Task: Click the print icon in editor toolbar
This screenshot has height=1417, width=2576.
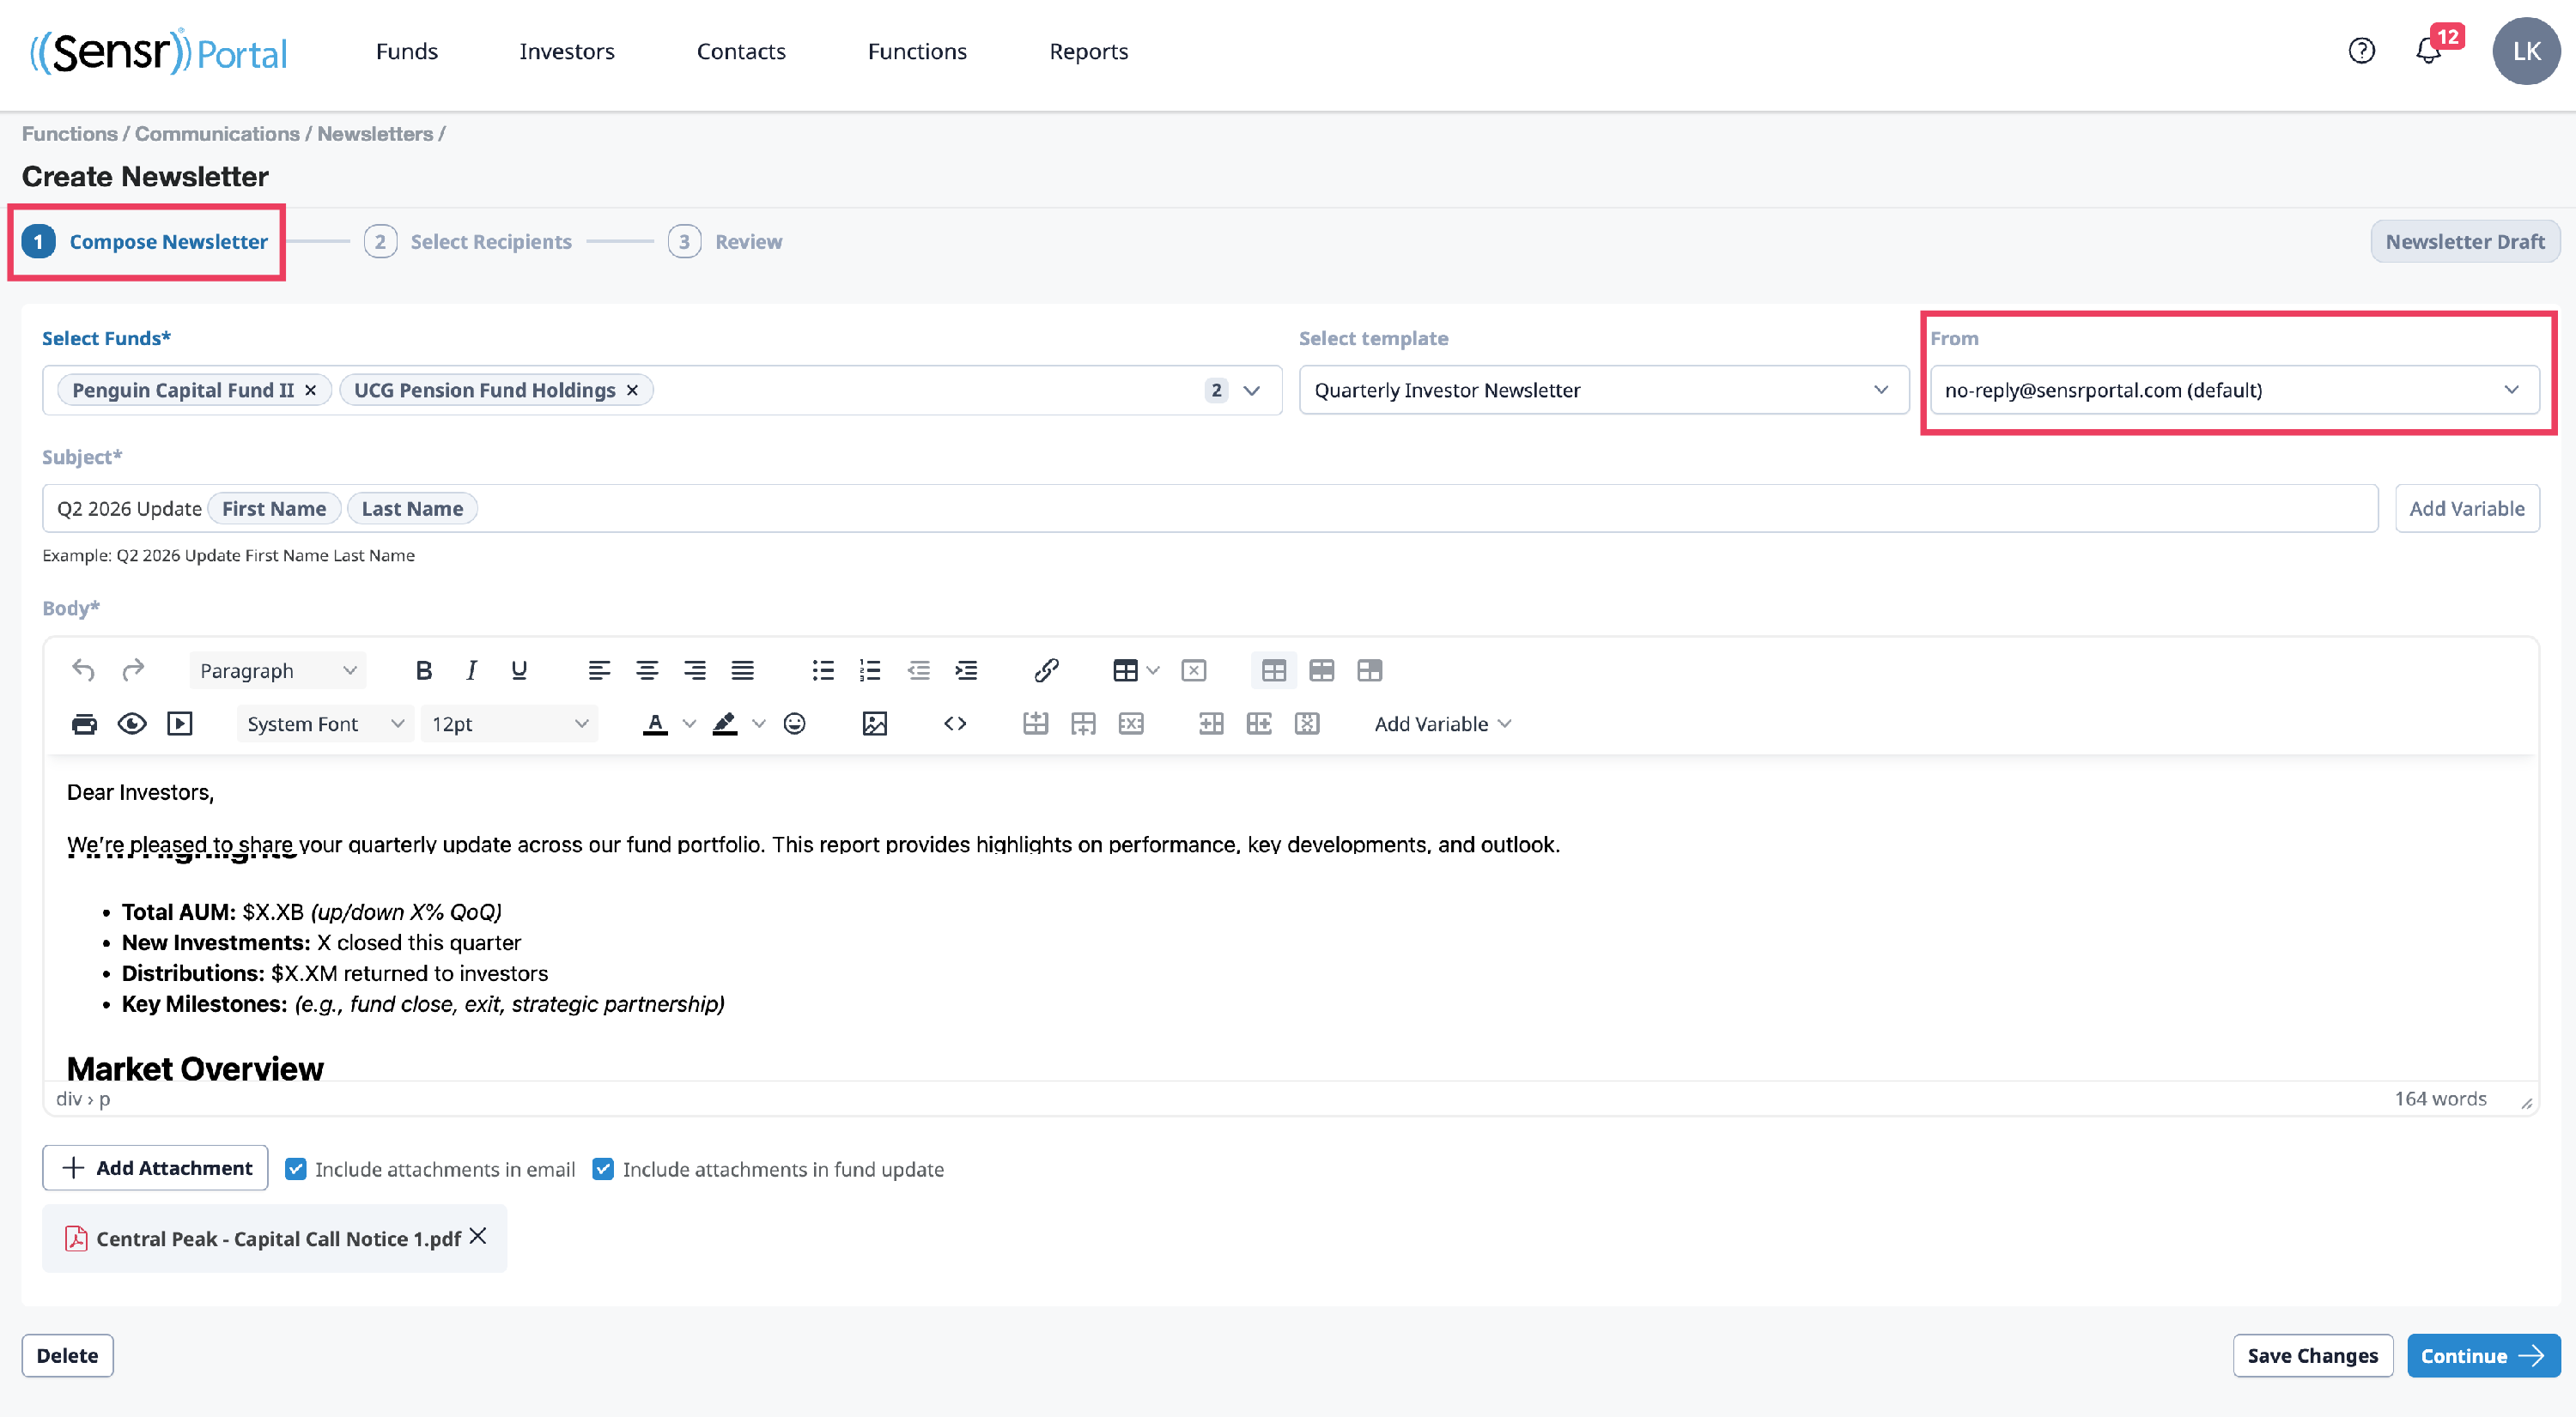Action: [84, 724]
